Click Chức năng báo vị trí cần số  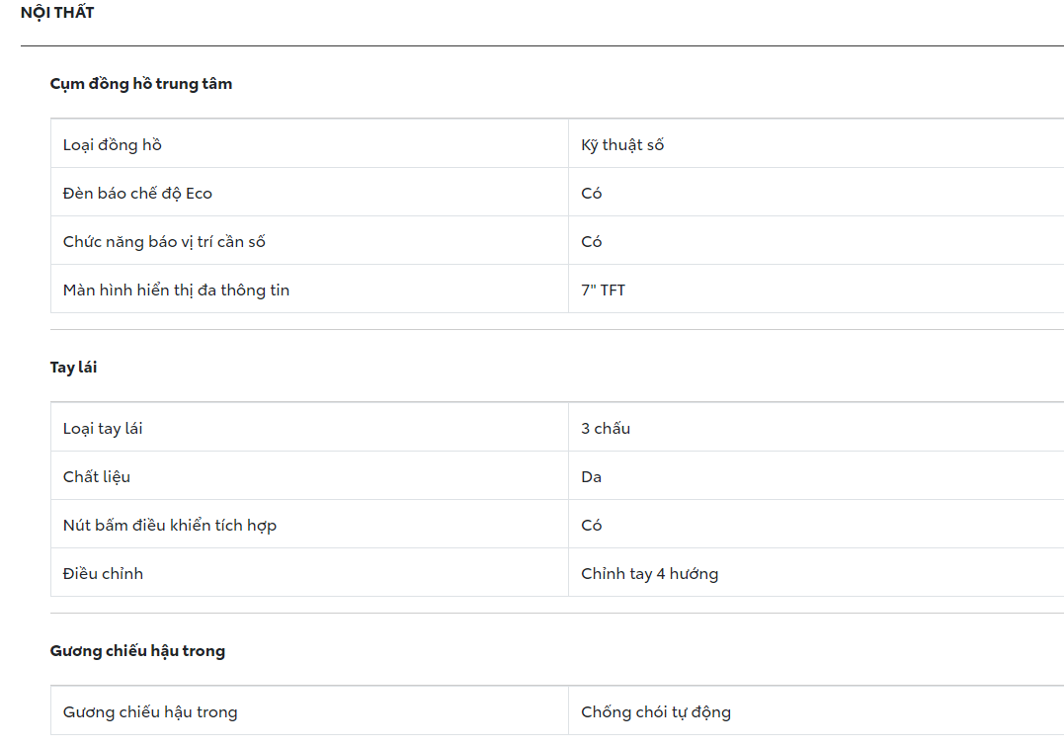pos(164,242)
